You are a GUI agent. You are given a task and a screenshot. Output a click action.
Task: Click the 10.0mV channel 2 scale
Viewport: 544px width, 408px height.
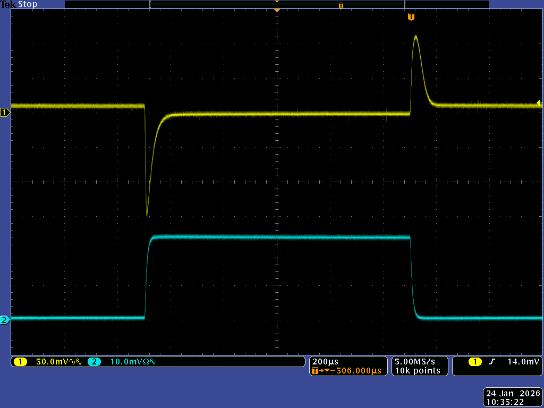click(x=126, y=362)
